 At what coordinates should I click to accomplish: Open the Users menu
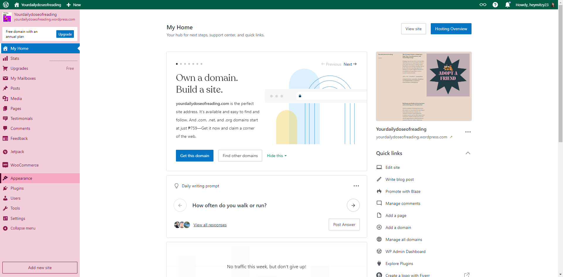(40, 198)
